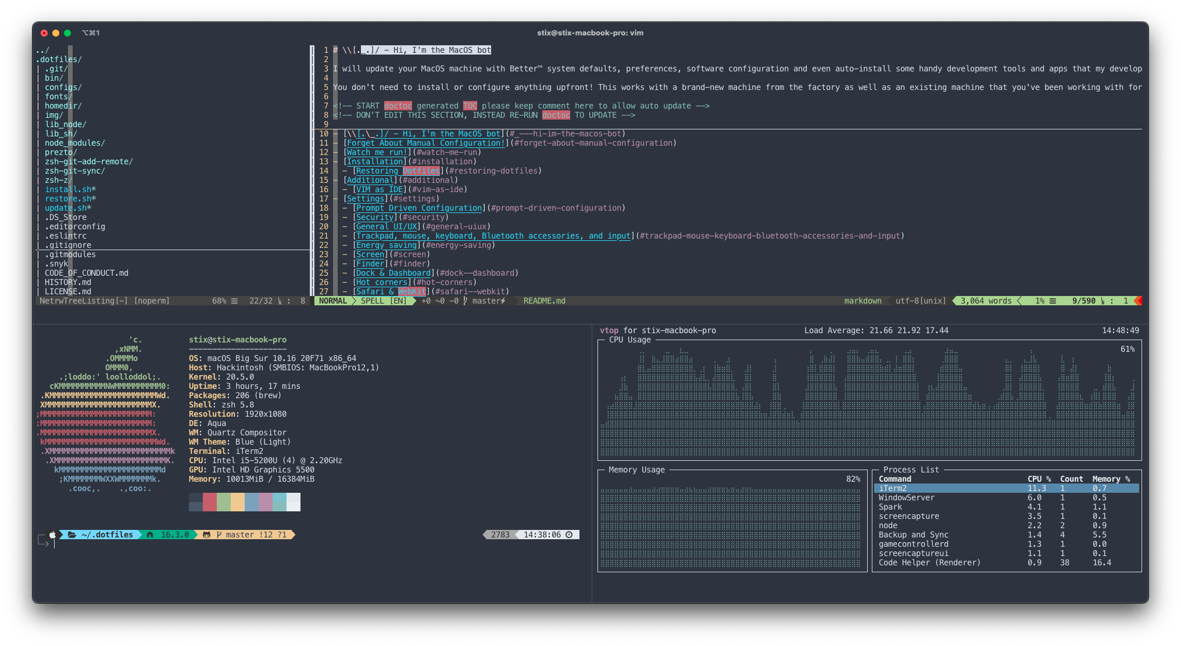Screen dimensions: 1181x646
Task: Click the folder icon beside ~/.dotfiles
Action: coord(71,535)
